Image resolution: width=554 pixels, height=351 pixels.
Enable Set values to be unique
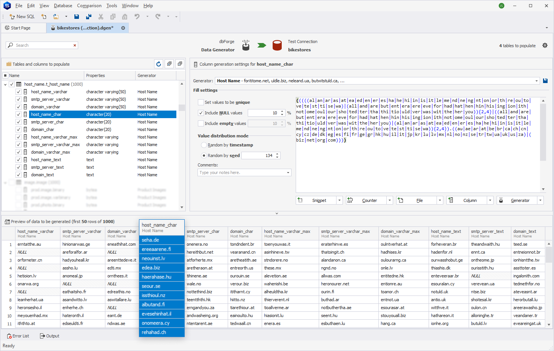click(201, 102)
